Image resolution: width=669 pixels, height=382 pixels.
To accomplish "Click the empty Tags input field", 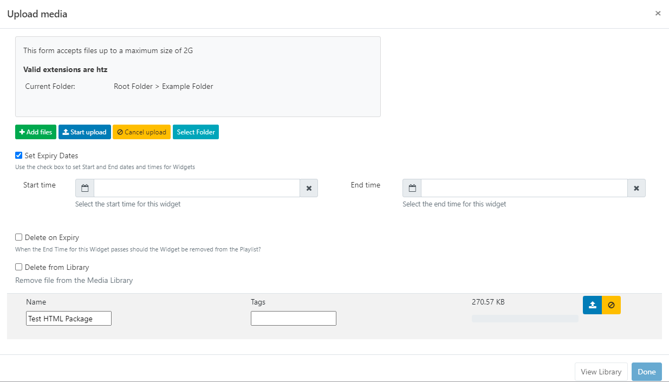I will [x=293, y=319].
